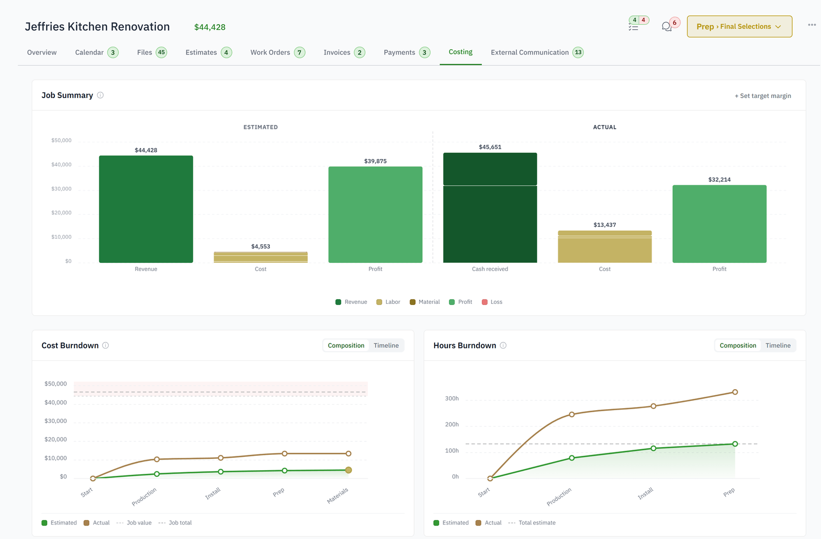Toggle Loss in Job Summary legend

point(492,302)
